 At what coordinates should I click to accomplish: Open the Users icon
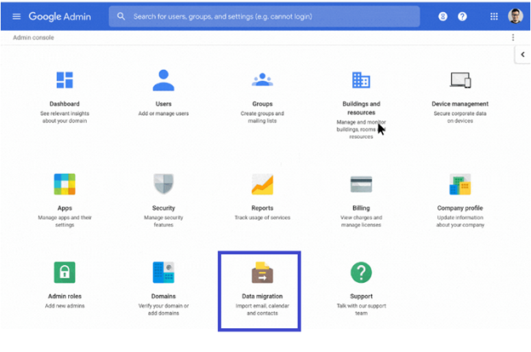coord(163,80)
